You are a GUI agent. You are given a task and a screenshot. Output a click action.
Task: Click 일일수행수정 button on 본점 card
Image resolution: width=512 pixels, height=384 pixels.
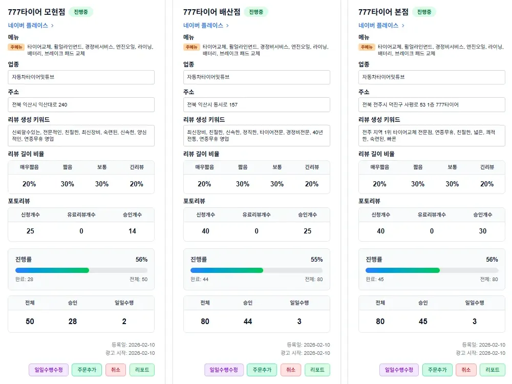pyautogui.click(x=400, y=369)
